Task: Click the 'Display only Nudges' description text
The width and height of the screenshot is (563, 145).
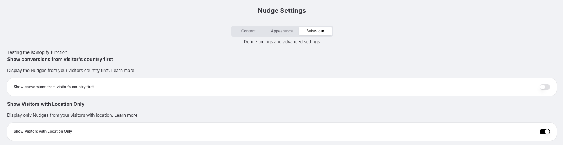Action: 60,115
